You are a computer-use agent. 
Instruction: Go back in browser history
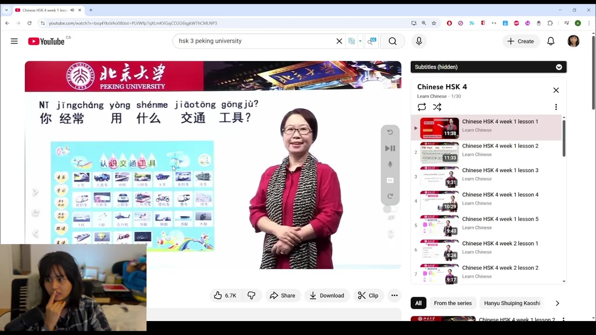(7, 23)
